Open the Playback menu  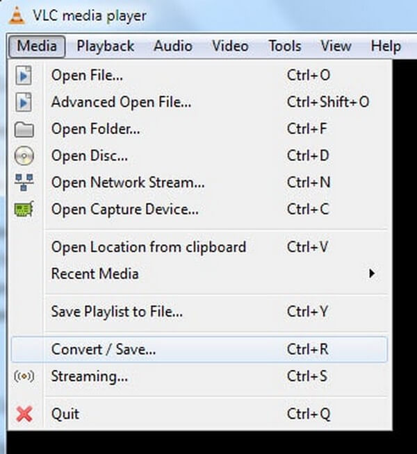(x=105, y=47)
